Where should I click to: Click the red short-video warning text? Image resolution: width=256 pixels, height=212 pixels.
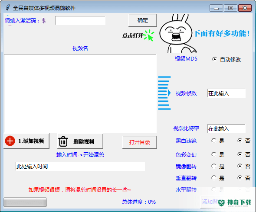coord(80,190)
